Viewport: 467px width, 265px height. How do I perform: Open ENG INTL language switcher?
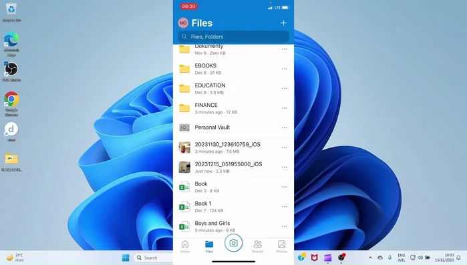[x=402, y=258]
